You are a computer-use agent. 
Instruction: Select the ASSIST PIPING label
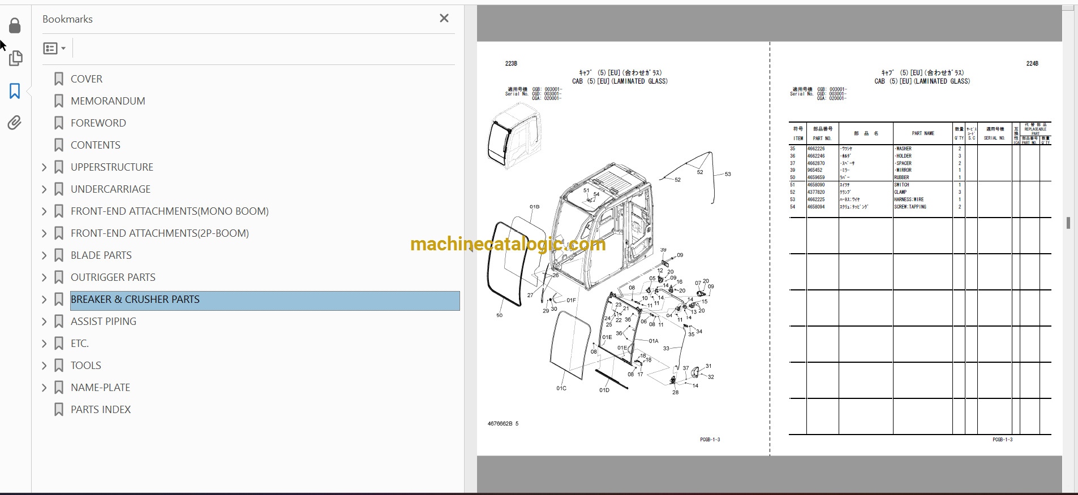tap(104, 322)
